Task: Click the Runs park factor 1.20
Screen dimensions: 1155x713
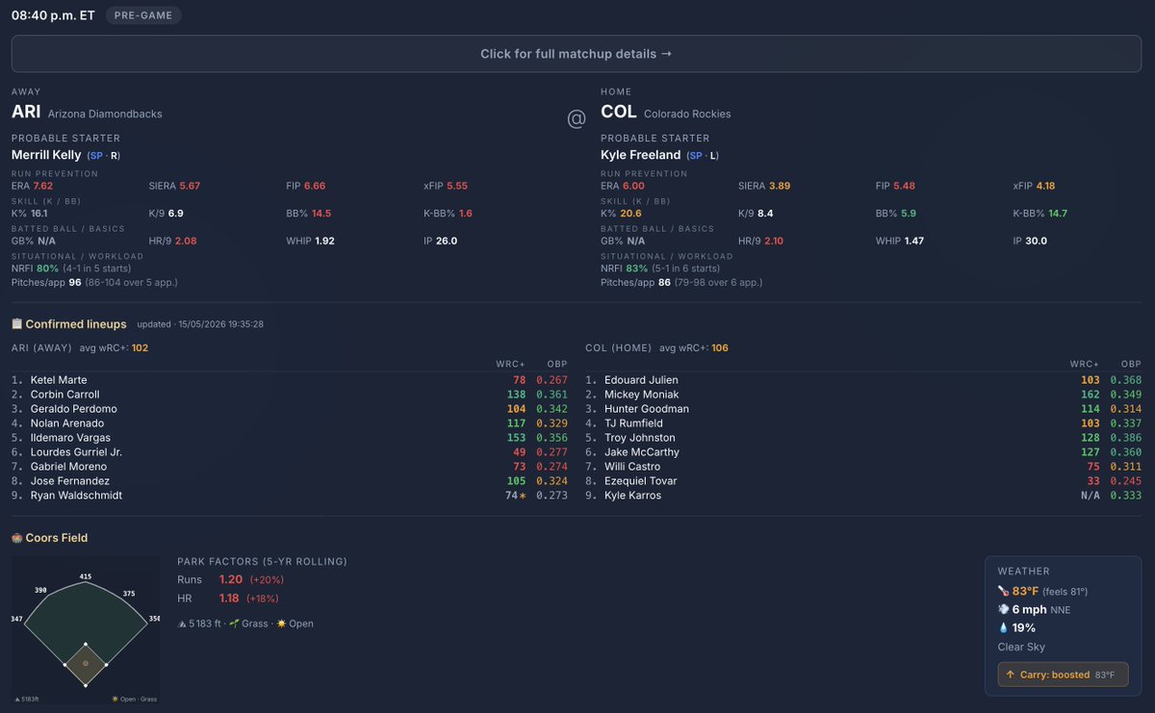Action: click(231, 579)
